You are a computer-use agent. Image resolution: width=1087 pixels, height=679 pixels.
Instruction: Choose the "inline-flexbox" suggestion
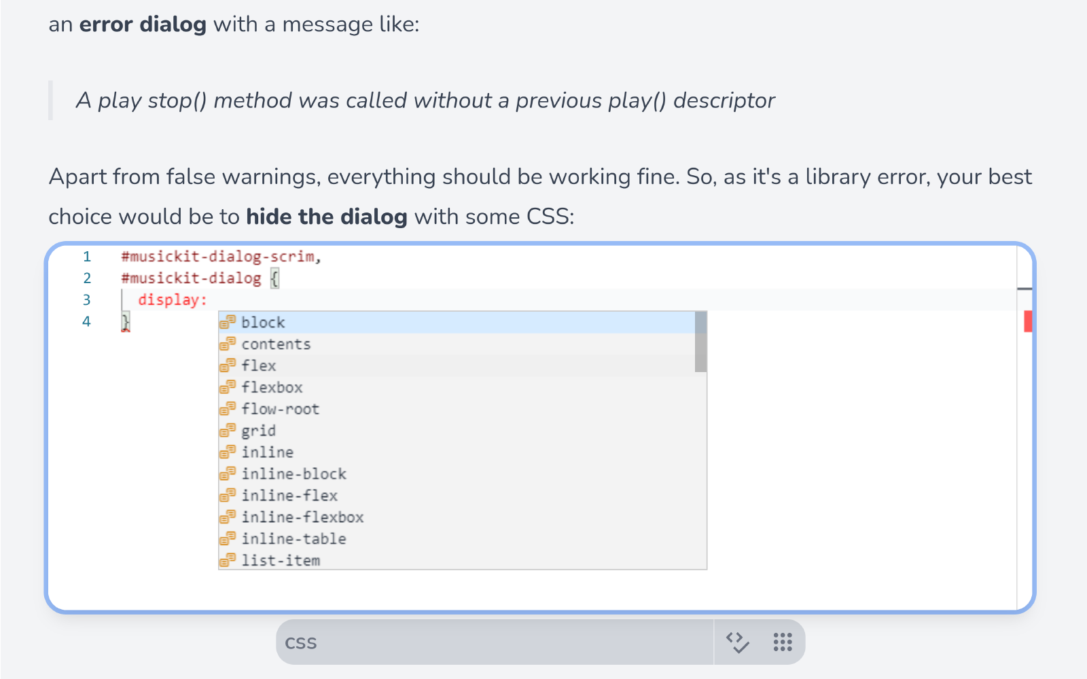tap(302, 517)
